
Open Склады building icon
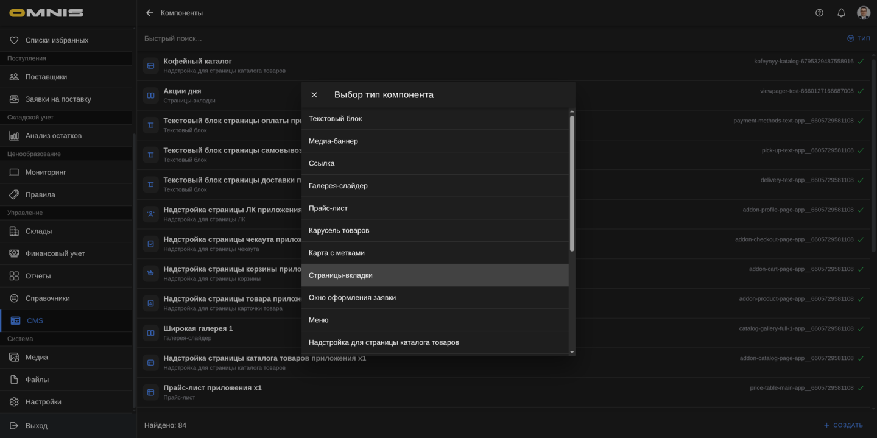pyautogui.click(x=14, y=231)
